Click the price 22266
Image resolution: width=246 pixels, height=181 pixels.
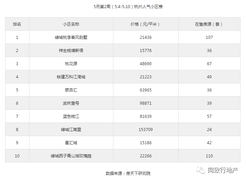click(146, 156)
